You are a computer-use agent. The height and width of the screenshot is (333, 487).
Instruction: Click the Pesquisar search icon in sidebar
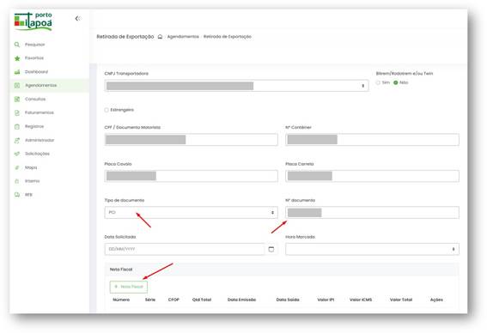pyautogui.click(x=17, y=45)
